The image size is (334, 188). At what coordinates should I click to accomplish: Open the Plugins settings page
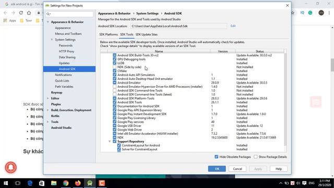(x=56, y=104)
